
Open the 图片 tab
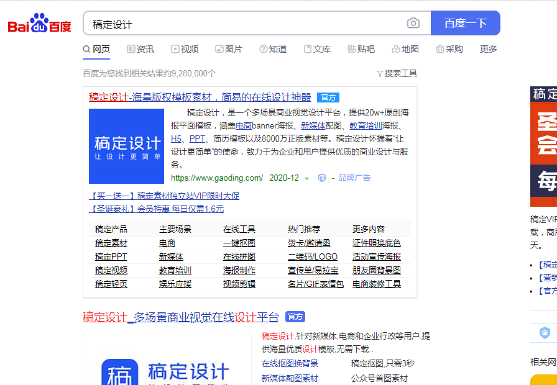pyautogui.click(x=229, y=49)
